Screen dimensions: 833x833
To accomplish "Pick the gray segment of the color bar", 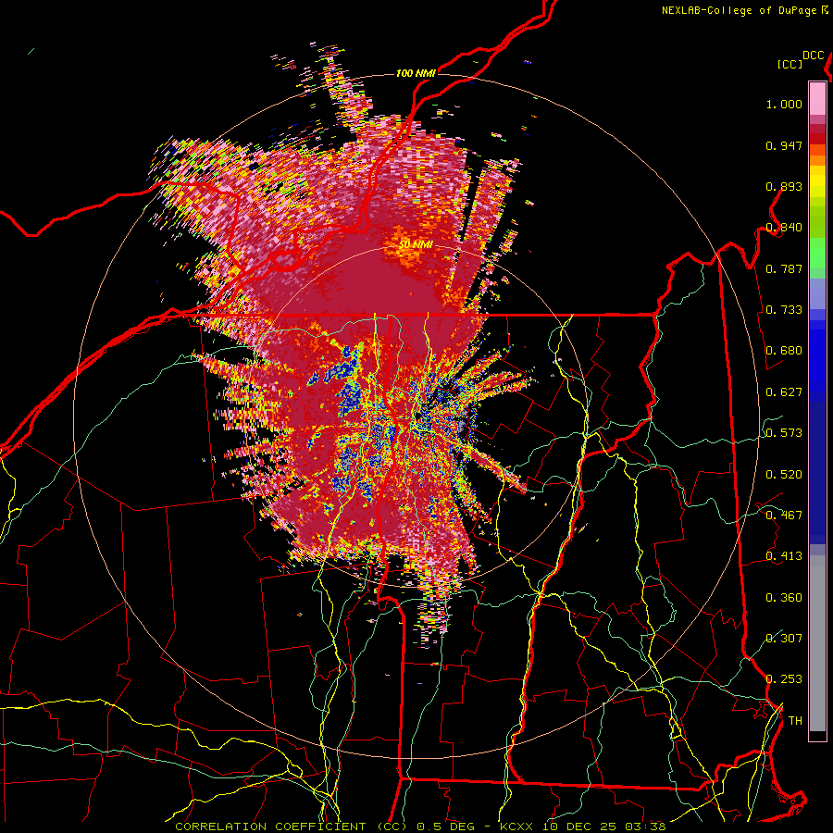I will [817, 643].
